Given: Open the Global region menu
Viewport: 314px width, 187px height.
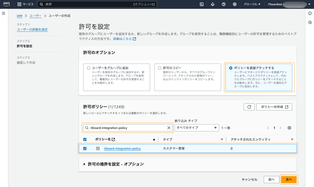Looking at the screenshot, I should [252, 4].
